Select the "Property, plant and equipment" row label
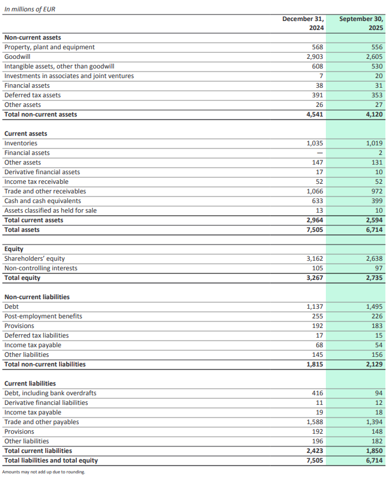 [49, 47]
